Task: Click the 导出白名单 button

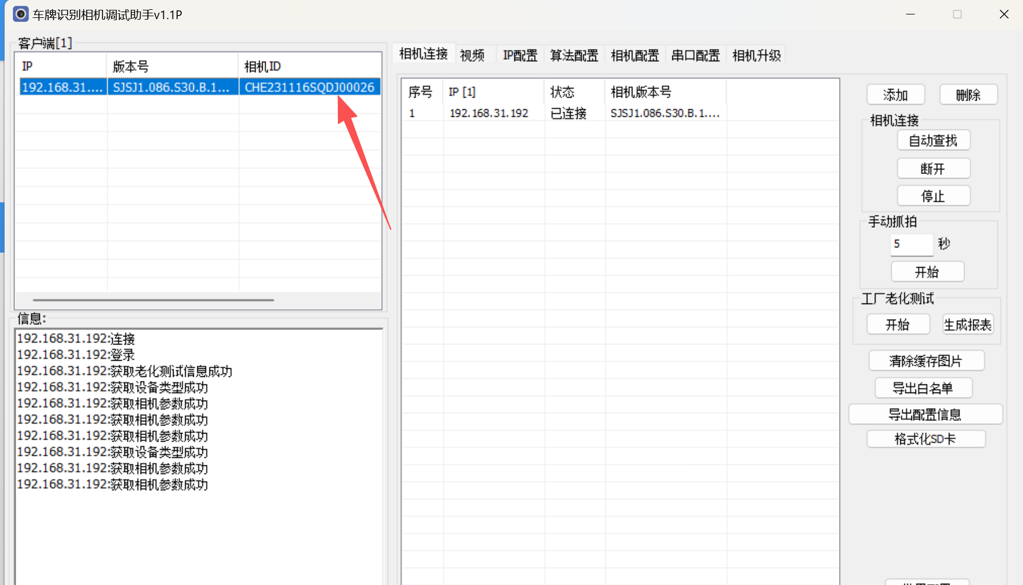Action: click(923, 388)
